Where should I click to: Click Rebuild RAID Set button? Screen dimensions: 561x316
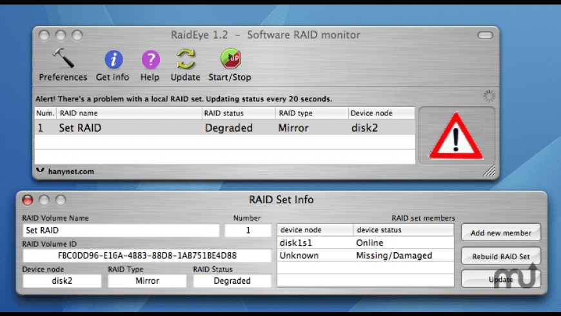point(501,256)
